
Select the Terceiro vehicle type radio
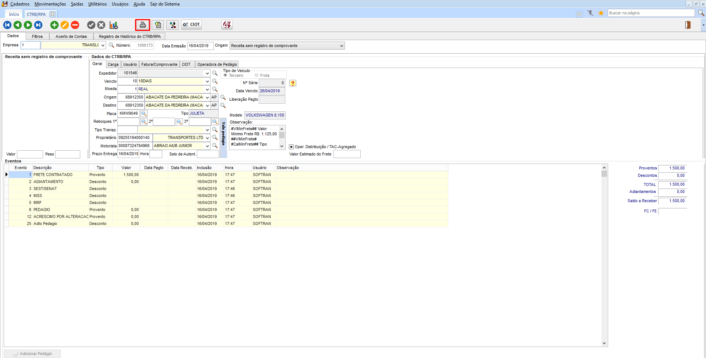tap(225, 75)
